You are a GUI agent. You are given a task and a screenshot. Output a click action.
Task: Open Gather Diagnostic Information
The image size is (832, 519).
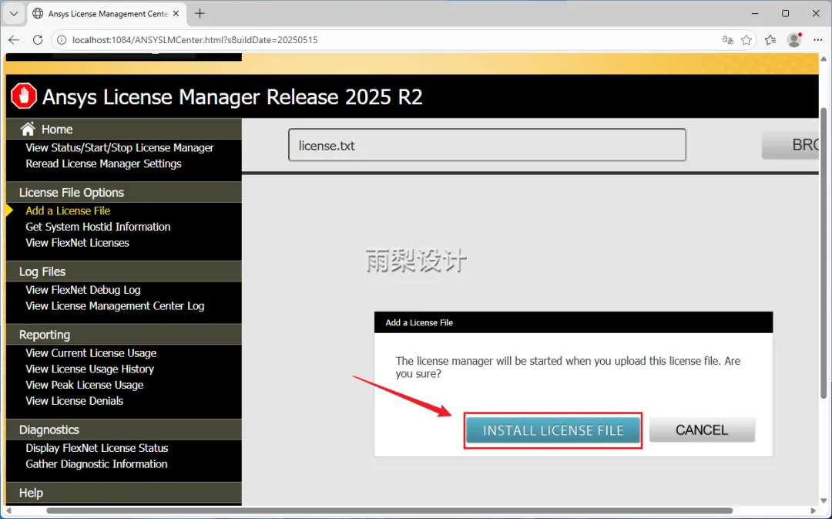click(x=96, y=464)
